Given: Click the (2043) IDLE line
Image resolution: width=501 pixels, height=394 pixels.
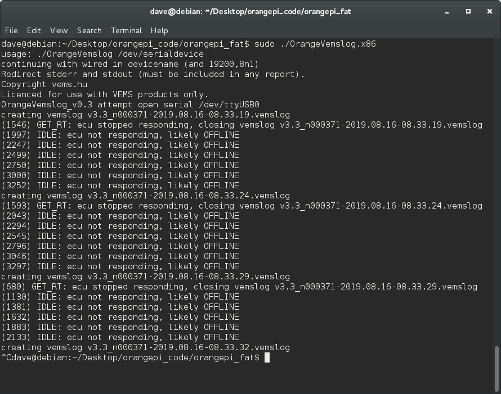Looking at the screenshot, I should pyautogui.click(x=120, y=216).
